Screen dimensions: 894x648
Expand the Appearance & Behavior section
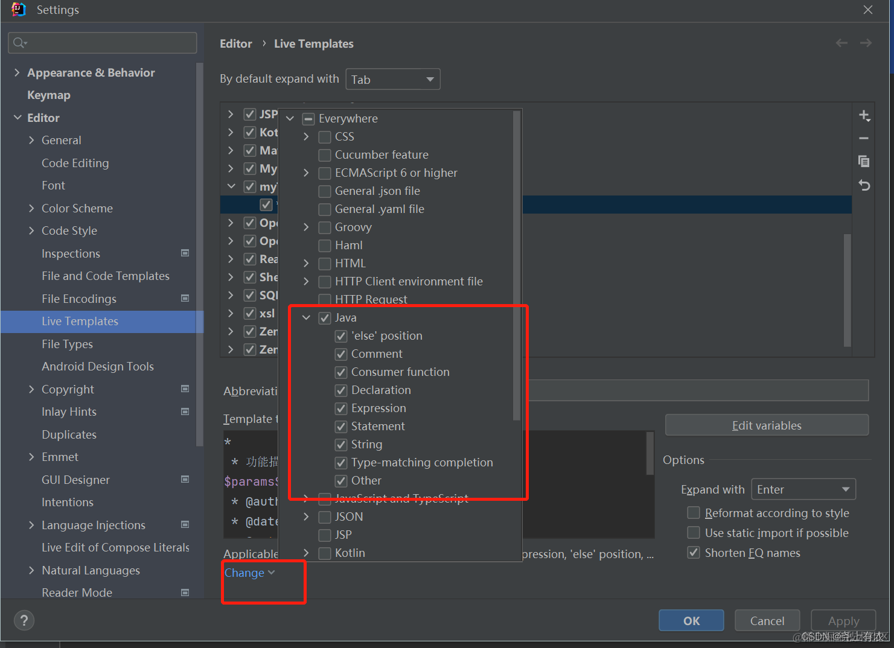(17, 72)
